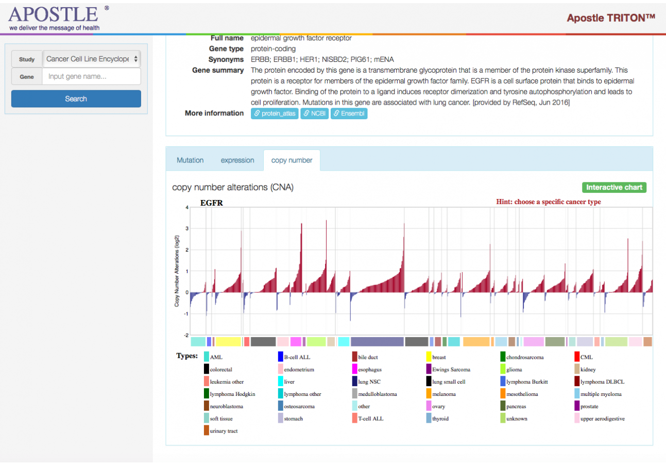Click the prostate legend swatch
This screenshot has width=666, height=466.
coord(577,406)
